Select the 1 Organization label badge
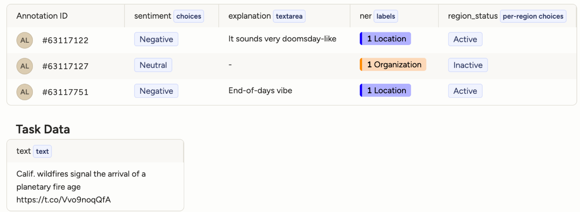 coord(393,65)
